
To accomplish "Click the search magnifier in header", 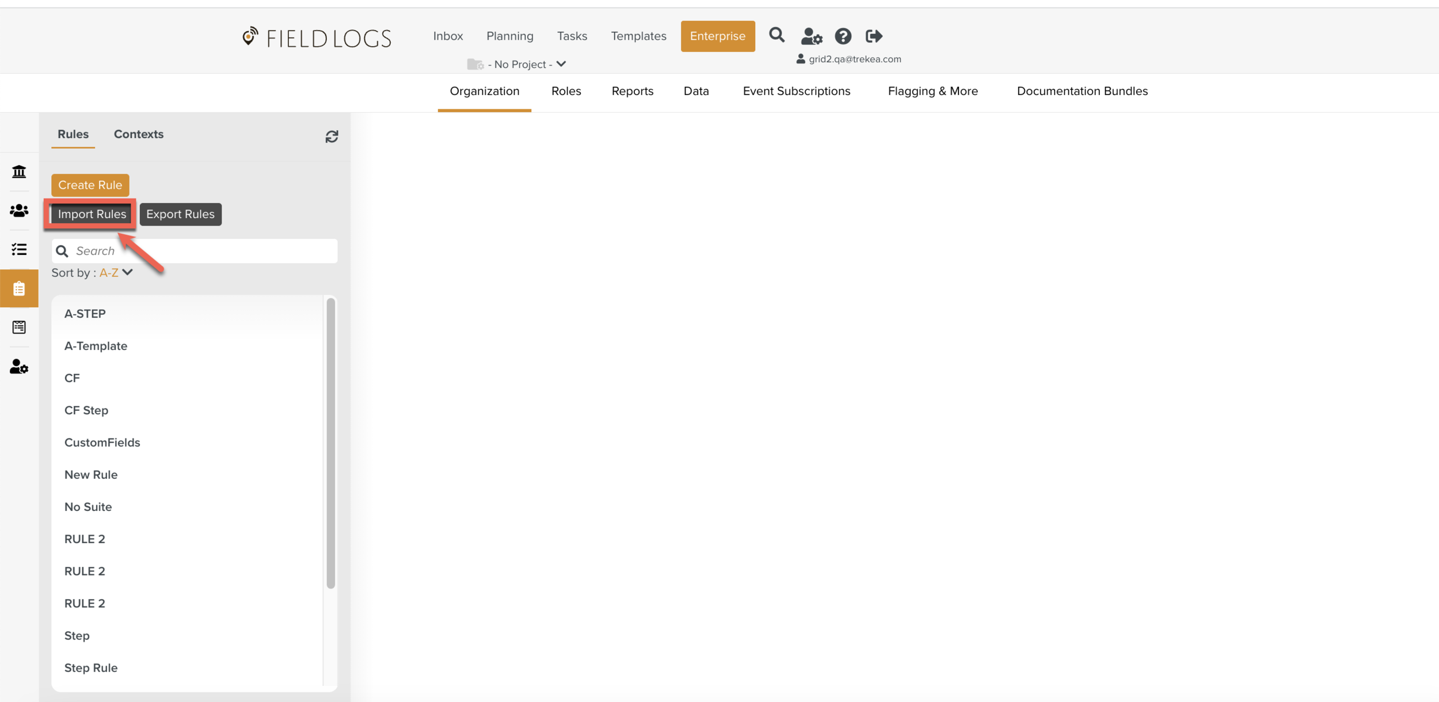I will pyautogui.click(x=776, y=36).
